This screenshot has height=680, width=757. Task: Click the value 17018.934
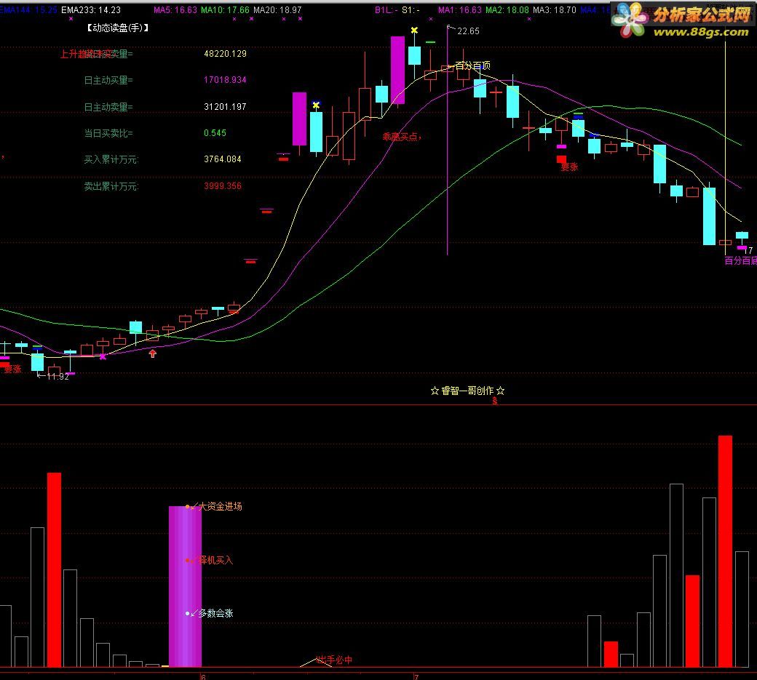(x=225, y=79)
